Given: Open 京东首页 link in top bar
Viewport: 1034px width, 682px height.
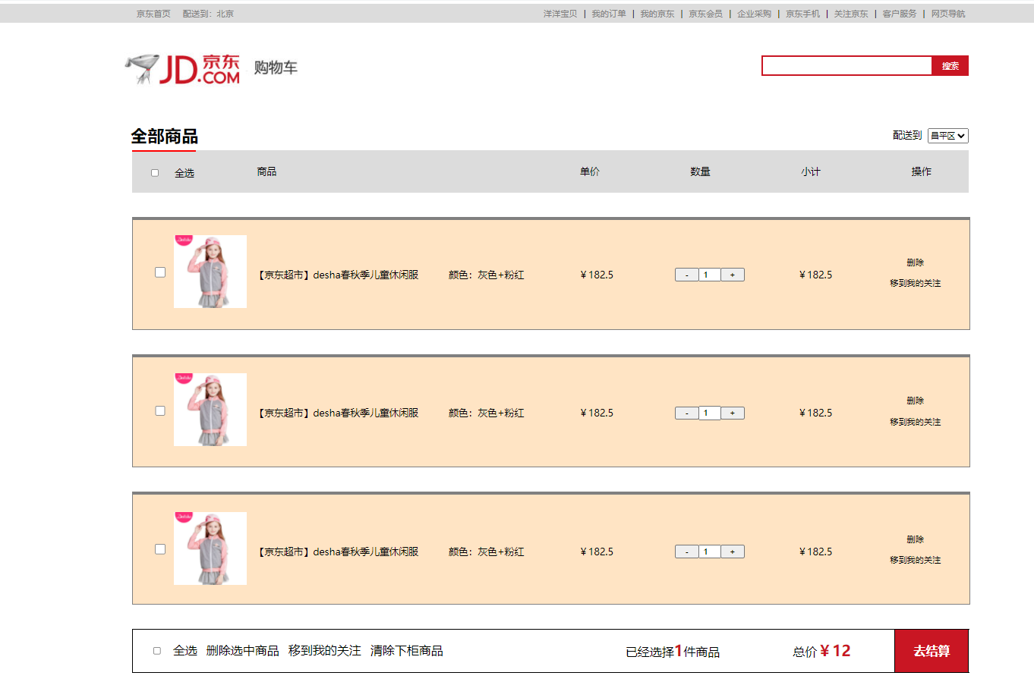Looking at the screenshot, I should (x=153, y=14).
